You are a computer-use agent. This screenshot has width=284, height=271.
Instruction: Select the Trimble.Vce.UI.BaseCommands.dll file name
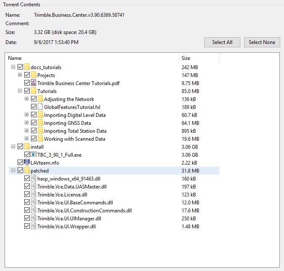coord(75,202)
